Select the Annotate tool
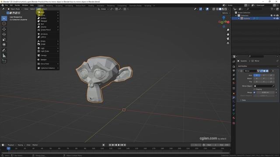This screenshot has width=280, height=157. [x=4, y=51]
